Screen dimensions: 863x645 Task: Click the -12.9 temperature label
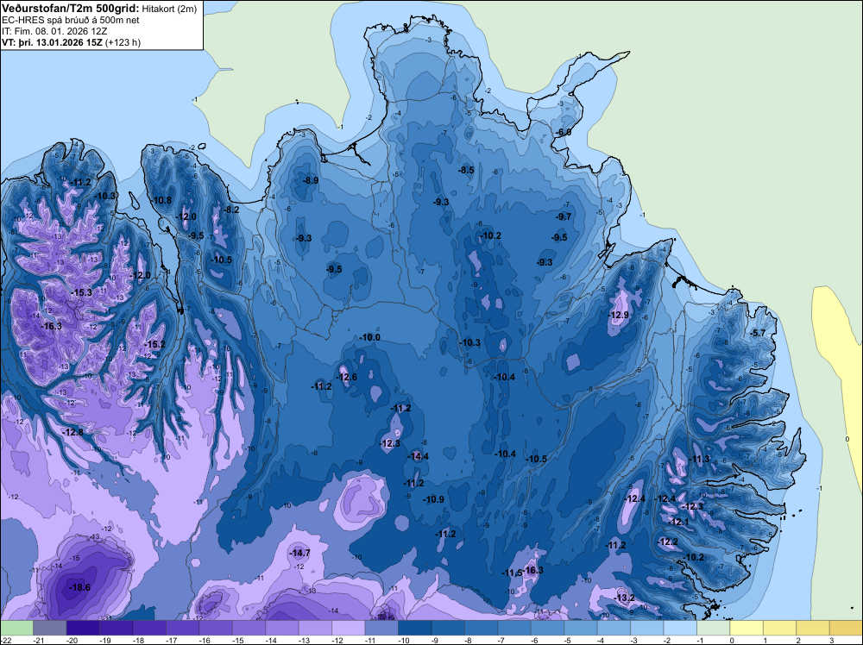[x=619, y=315]
